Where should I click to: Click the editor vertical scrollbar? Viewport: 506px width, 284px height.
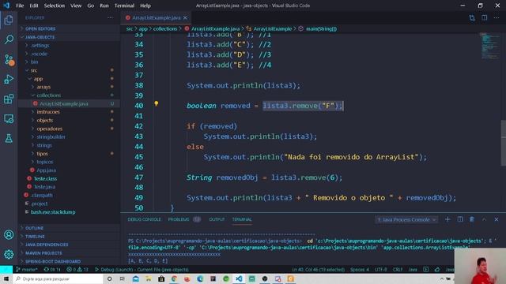pyautogui.click(x=504, y=142)
